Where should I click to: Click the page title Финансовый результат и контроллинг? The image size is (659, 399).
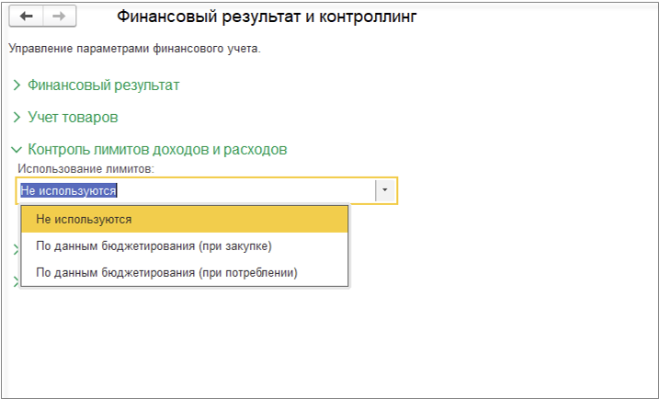[x=267, y=17]
